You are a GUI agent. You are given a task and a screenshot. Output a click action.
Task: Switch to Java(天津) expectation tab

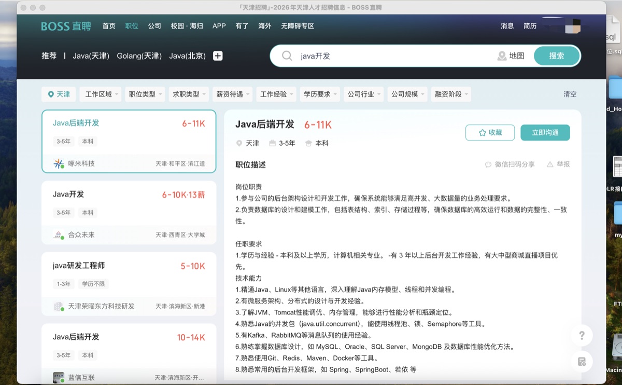91,56
